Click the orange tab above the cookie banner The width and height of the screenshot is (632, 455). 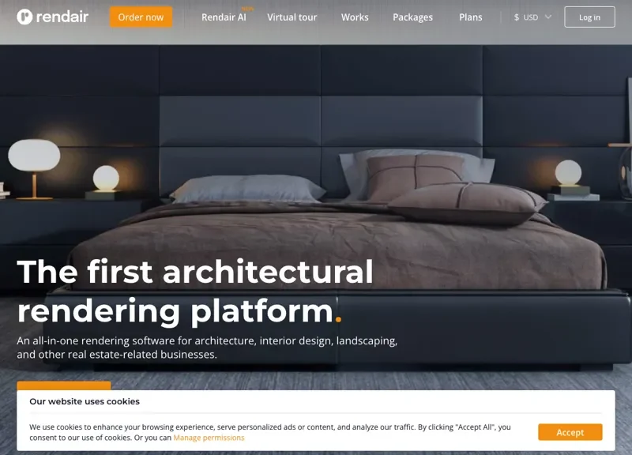point(64,385)
